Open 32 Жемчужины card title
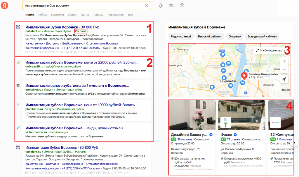The width and height of the screenshot is (299, 177). [x=282, y=134]
